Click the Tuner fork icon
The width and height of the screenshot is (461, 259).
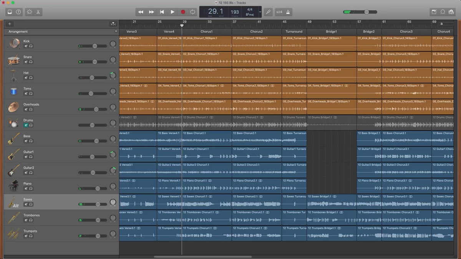(268, 12)
